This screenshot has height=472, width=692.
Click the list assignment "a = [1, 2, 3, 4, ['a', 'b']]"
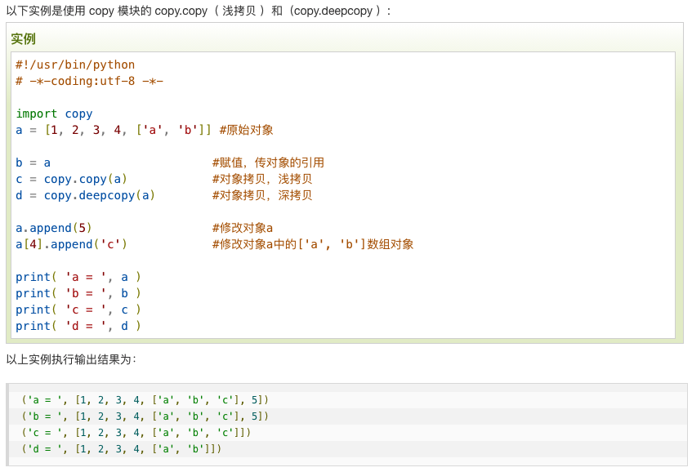click(x=114, y=130)
